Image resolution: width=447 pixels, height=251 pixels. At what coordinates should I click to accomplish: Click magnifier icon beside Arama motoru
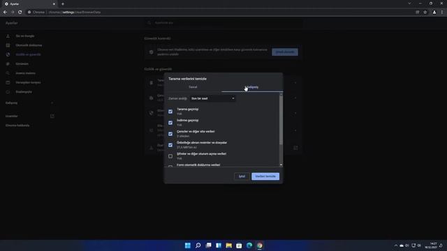8,73
